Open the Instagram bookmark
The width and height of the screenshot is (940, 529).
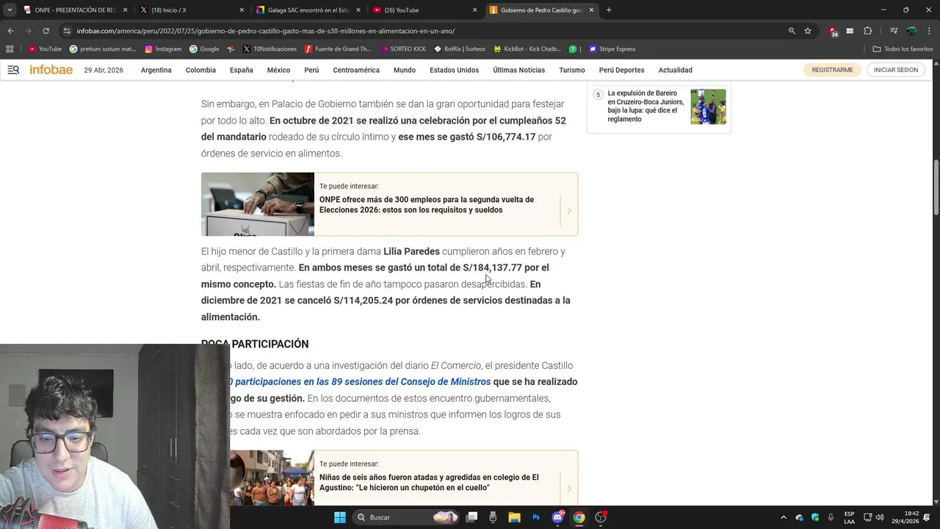coord(163,49)
